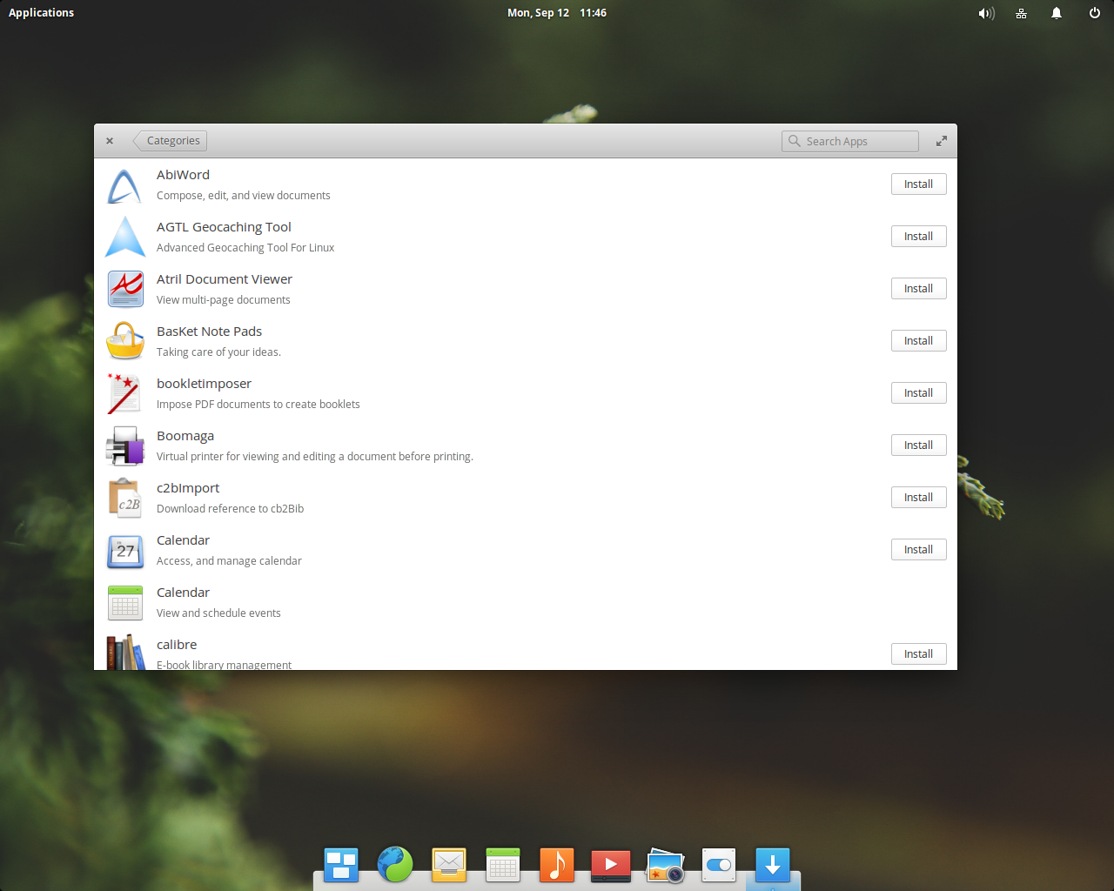Click the BasKet Note Pads basket icon

click(x=124, y=341)
